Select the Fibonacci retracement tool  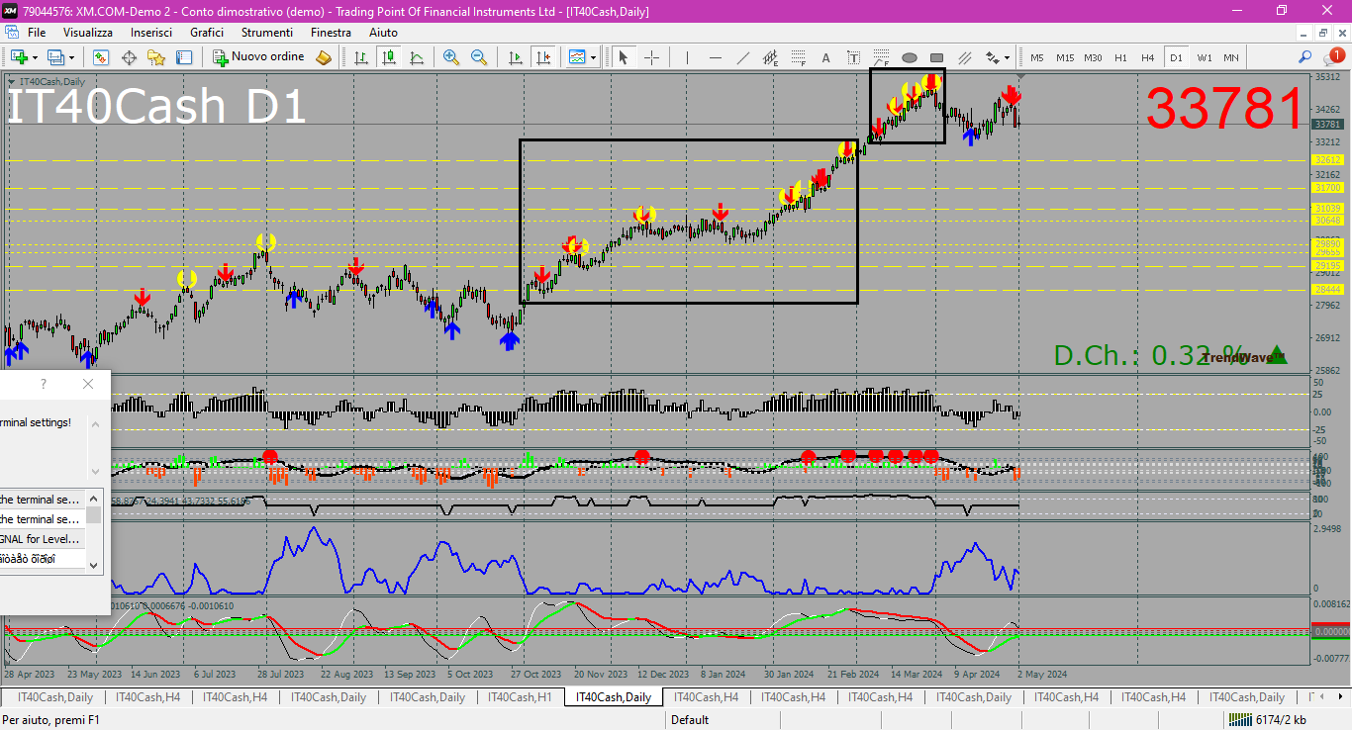799,57
